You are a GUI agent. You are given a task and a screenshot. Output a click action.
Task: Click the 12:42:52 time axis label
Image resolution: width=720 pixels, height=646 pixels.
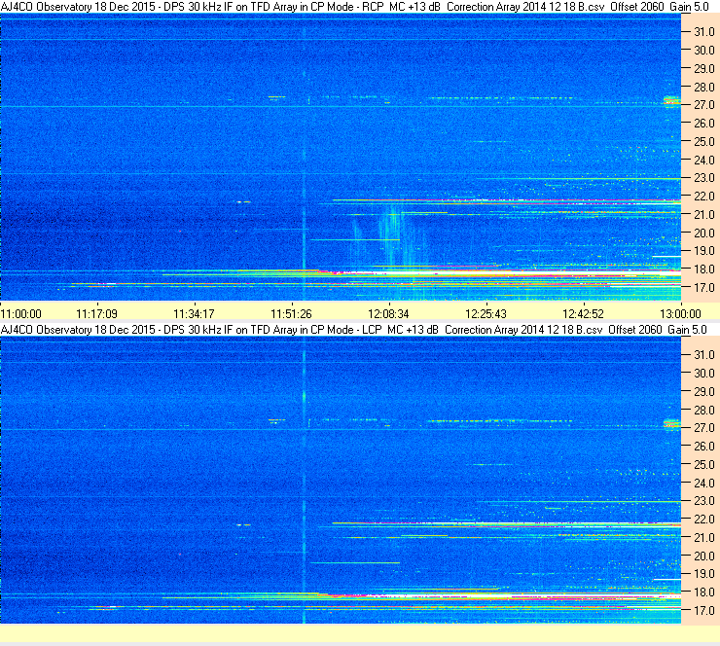583,314
